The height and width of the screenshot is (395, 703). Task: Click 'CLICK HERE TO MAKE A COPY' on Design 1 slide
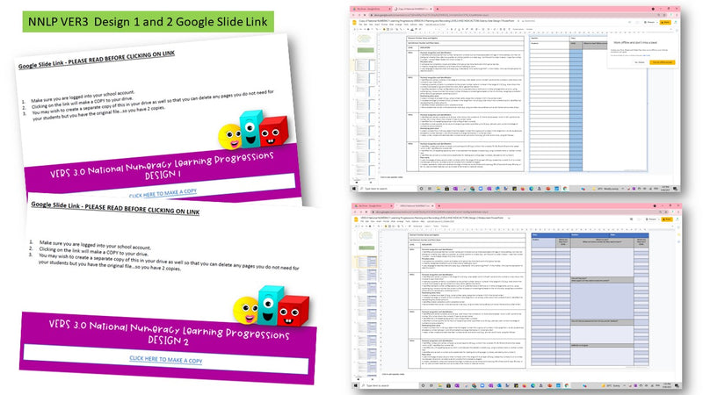click(163, 192)
